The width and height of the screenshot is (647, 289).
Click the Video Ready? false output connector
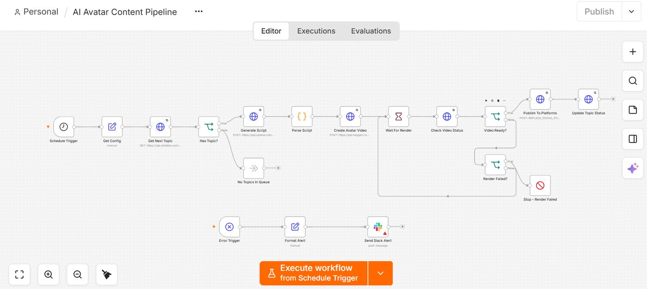pyautogui.click(x=506, y=120)
